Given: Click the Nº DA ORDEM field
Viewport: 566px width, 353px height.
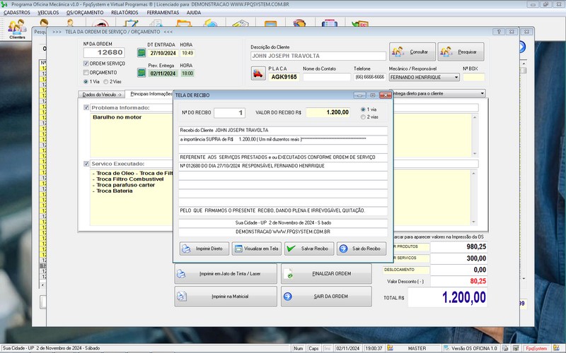Looking at the screenshot, I should point(104,52).
